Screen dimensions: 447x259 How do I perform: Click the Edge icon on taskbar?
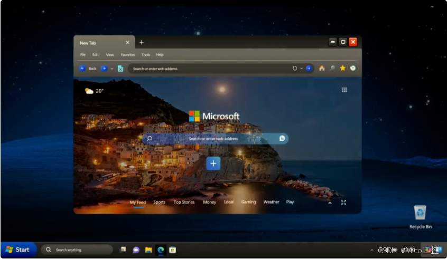click(161, 250)
